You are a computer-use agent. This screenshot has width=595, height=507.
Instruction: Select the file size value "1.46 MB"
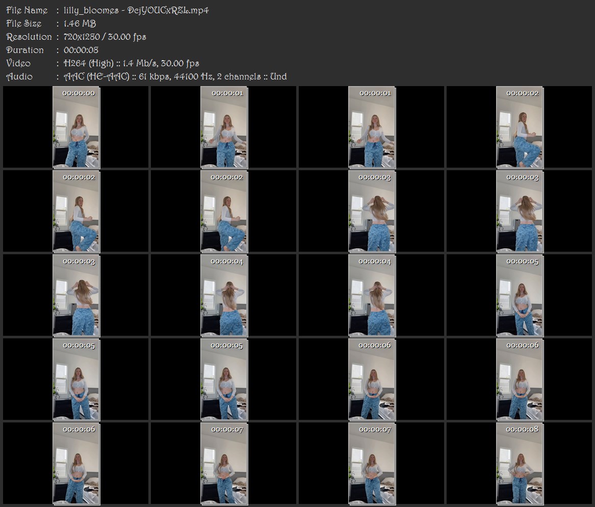tap(80, 23)
